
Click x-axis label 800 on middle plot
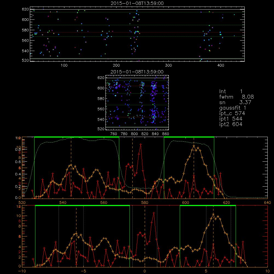tap(134, 134)
